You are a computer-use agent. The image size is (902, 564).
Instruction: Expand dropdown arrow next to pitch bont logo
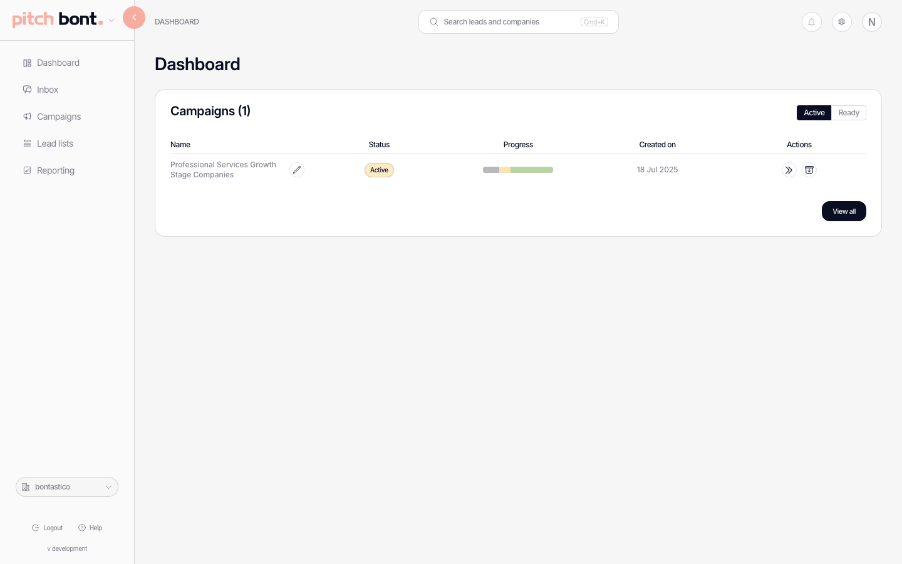click(111, 20)
